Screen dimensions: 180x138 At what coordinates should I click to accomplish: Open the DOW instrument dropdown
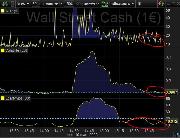[23, 4]
